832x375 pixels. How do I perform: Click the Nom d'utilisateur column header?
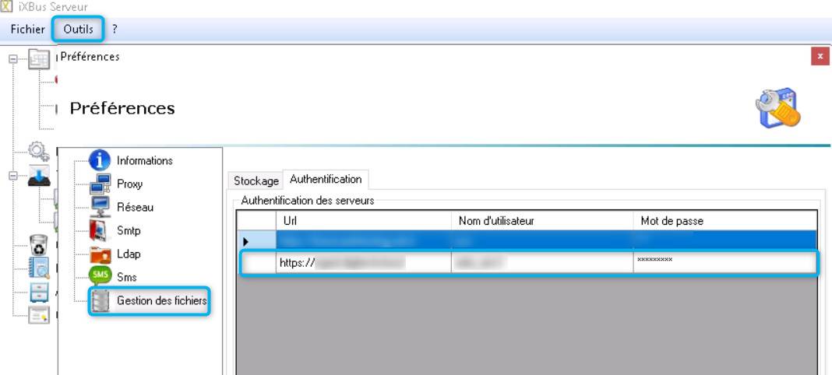coord(542,221)
